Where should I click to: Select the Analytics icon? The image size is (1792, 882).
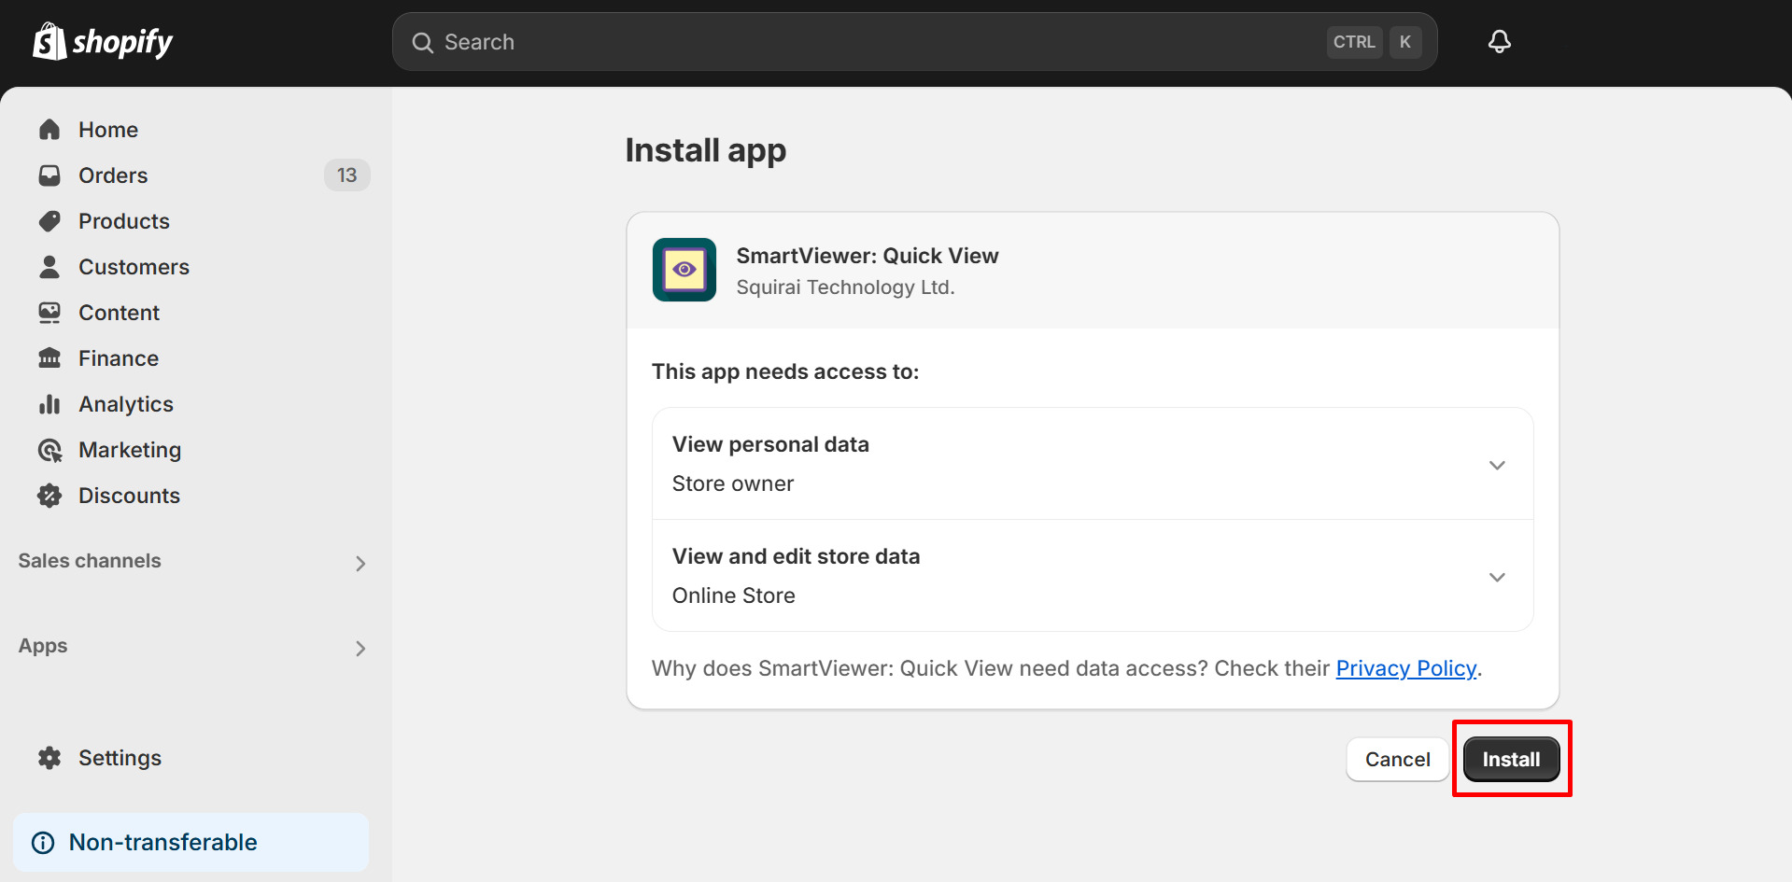pos(49,403)
